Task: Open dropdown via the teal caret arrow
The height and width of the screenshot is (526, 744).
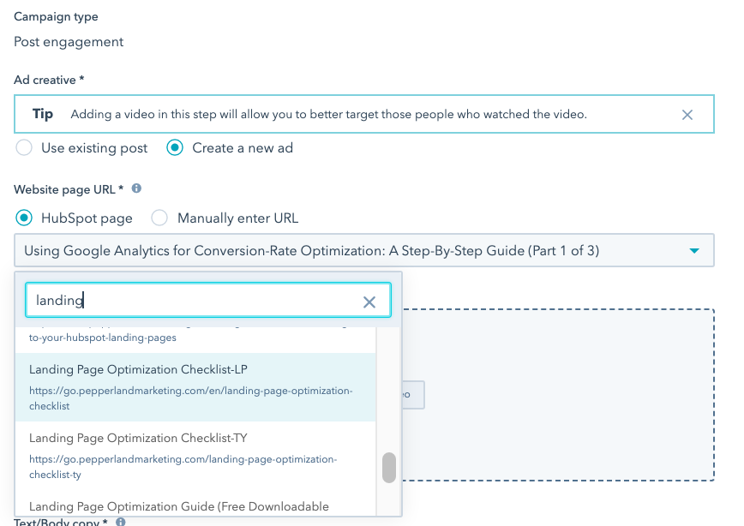Action: [x=694, y=250]
